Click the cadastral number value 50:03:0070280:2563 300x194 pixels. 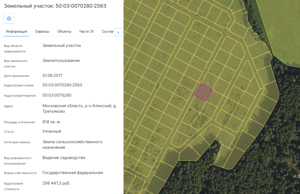coord(62,85)
